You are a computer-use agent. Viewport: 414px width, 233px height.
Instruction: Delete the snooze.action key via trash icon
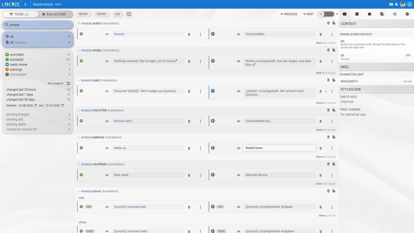[x=328, y=23]
